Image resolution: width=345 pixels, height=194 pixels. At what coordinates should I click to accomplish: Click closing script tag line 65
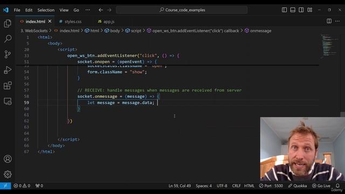tap(68, 140)
